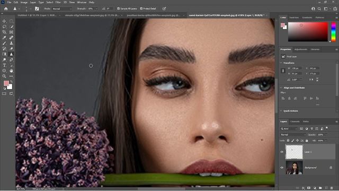339x191 pixels.
Task: Select the Crop tool
Action: (x=4, y=32)
